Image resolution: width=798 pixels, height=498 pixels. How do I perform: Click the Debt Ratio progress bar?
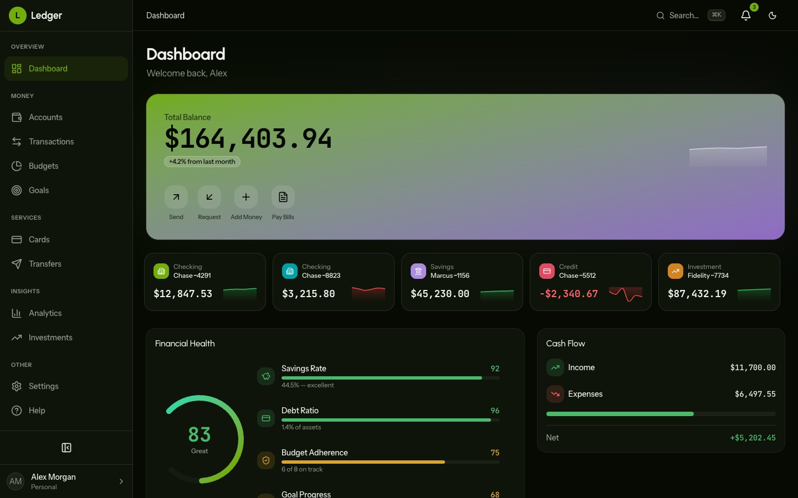pyautogui.click(x=391, y=420)
